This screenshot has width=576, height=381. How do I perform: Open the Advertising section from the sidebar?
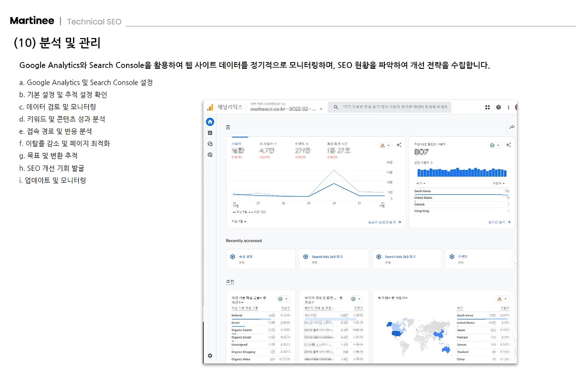[210, 154]
